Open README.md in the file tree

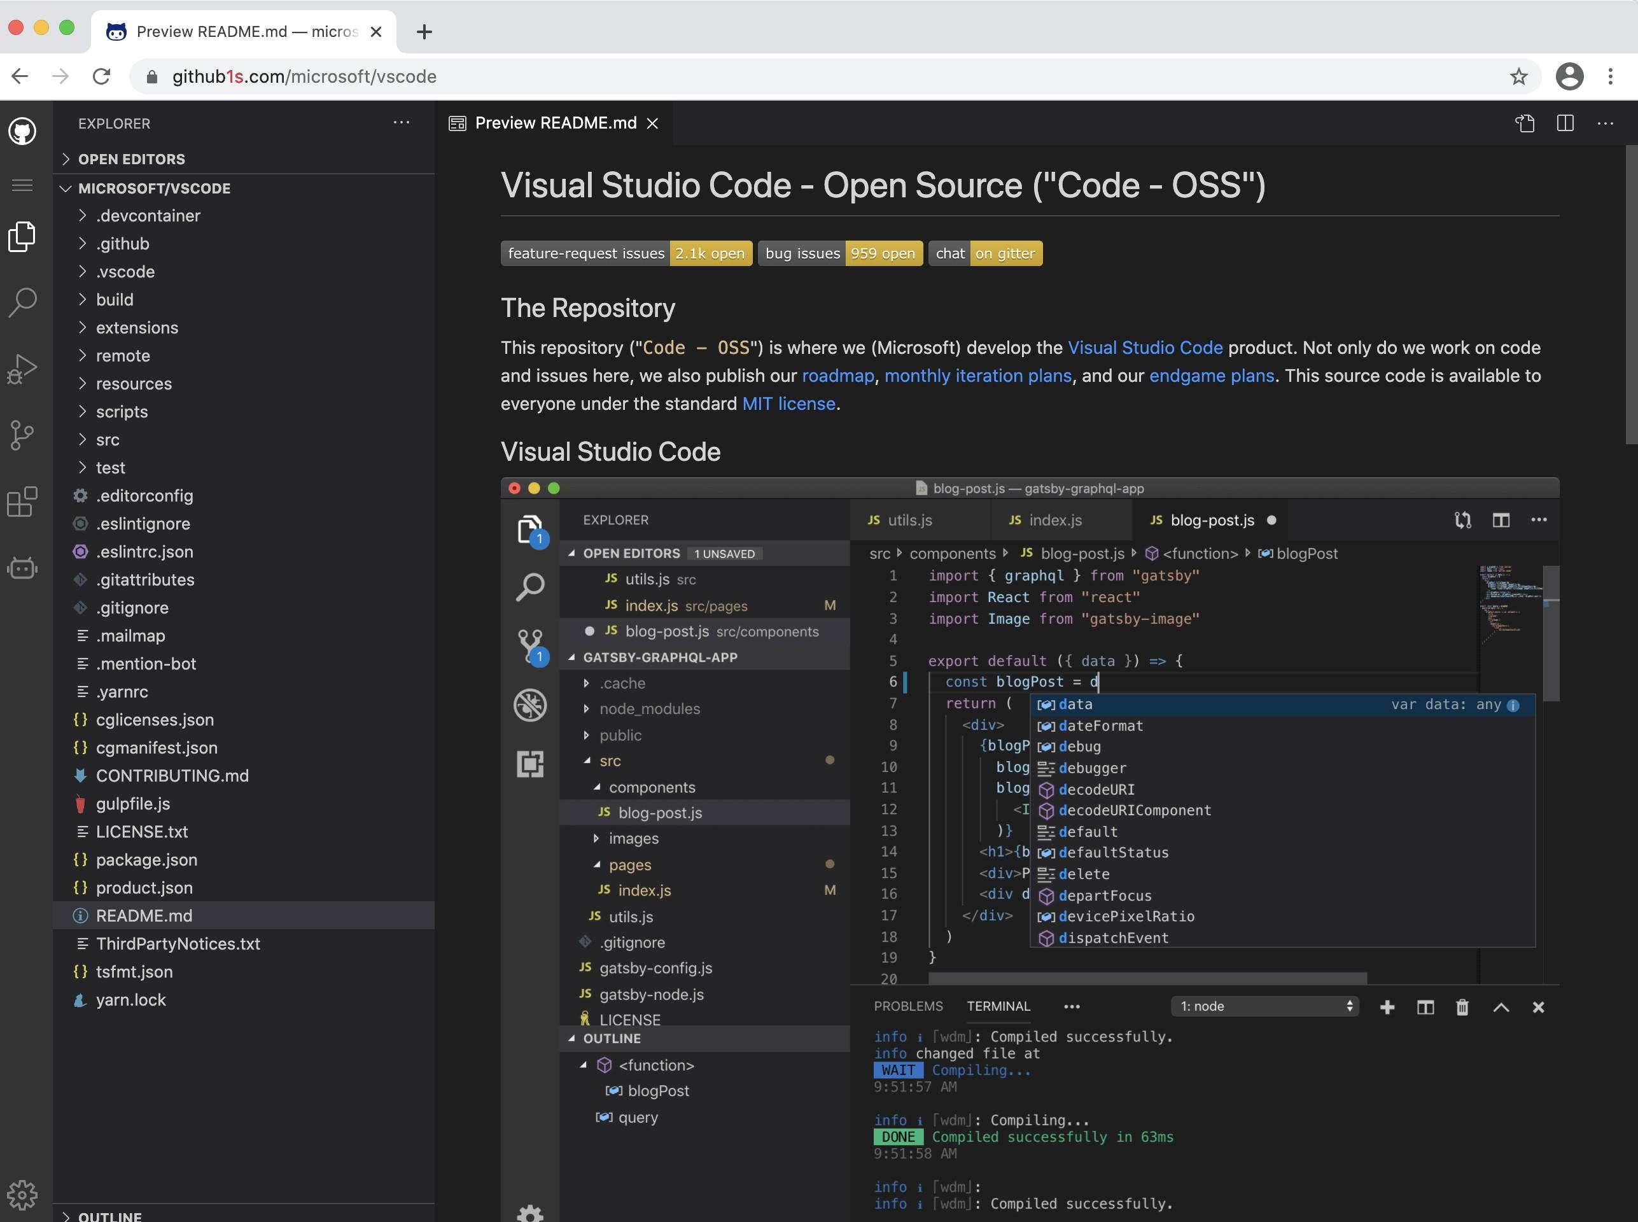point(243,916)
